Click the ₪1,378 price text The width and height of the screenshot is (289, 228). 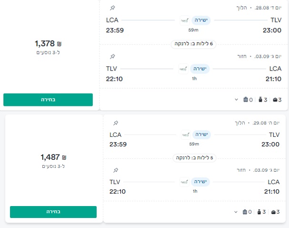tap(48, 43)
